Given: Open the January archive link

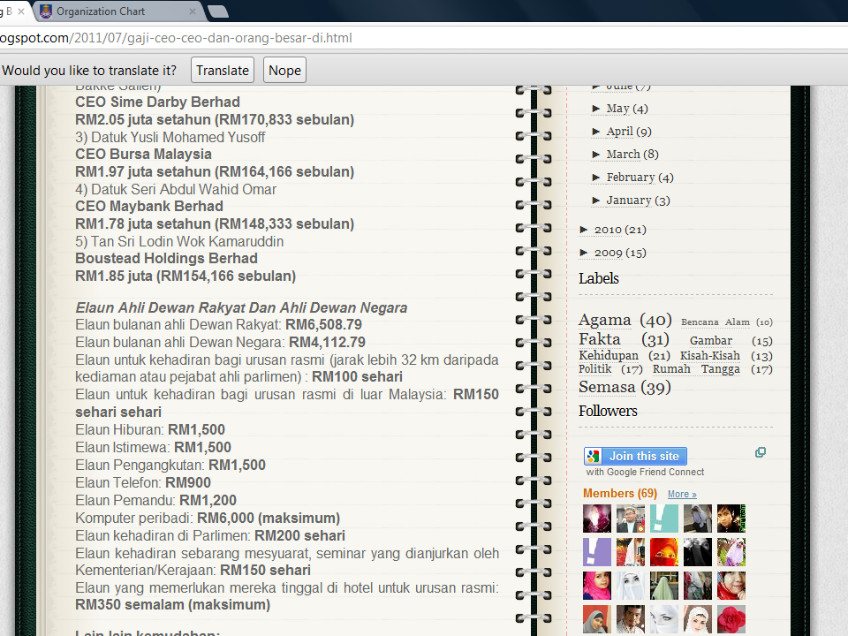Looking at the screenshot, I should [x=628, y=201].
